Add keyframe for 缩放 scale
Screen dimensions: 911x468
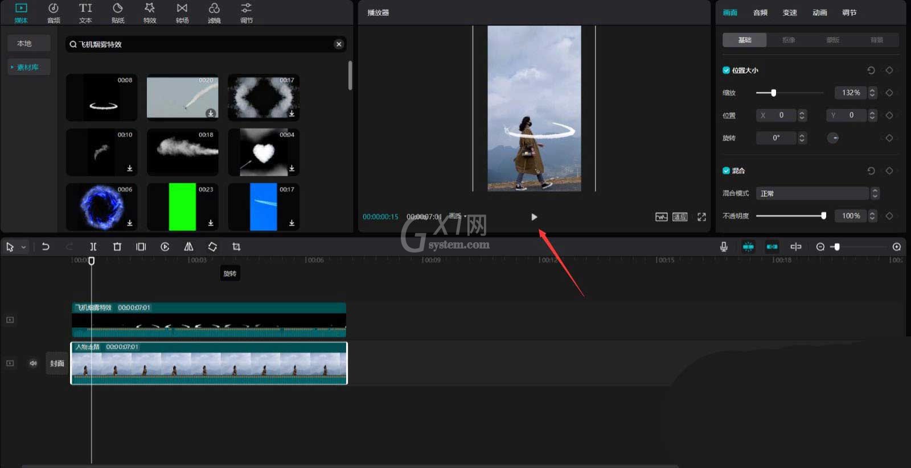[x=889, y=93]
